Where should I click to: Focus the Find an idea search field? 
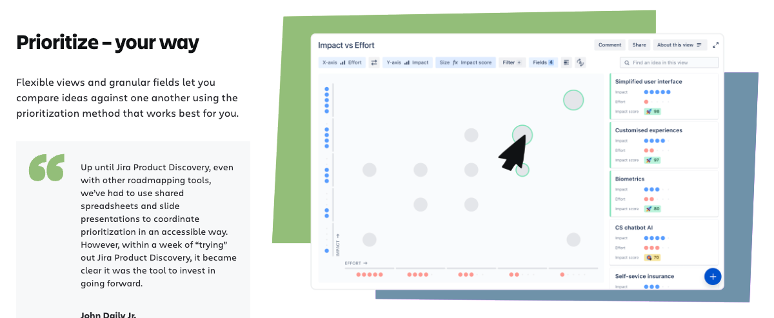(x=669, y=63)
